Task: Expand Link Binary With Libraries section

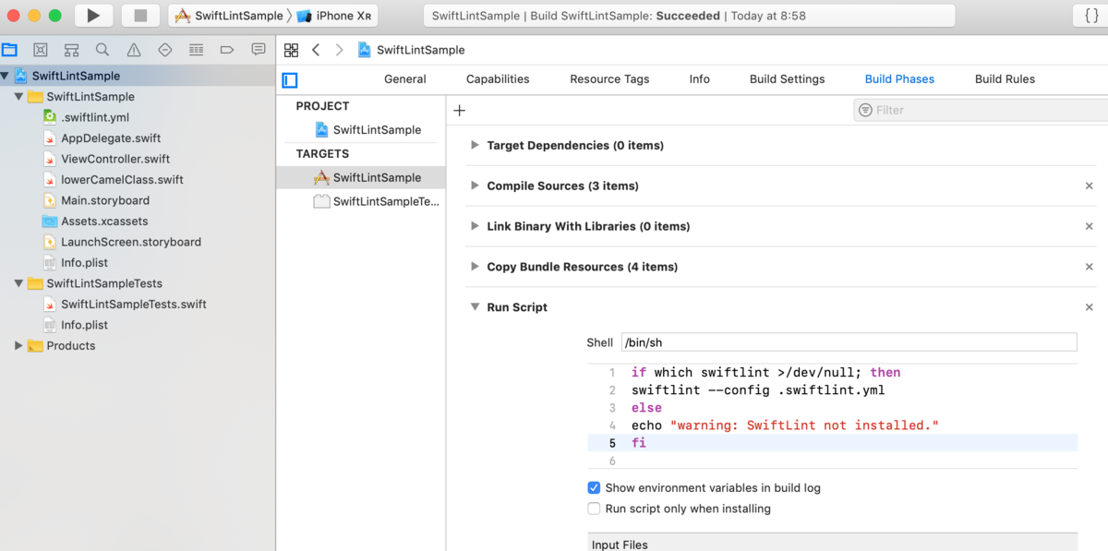Action: click(475, 226)
